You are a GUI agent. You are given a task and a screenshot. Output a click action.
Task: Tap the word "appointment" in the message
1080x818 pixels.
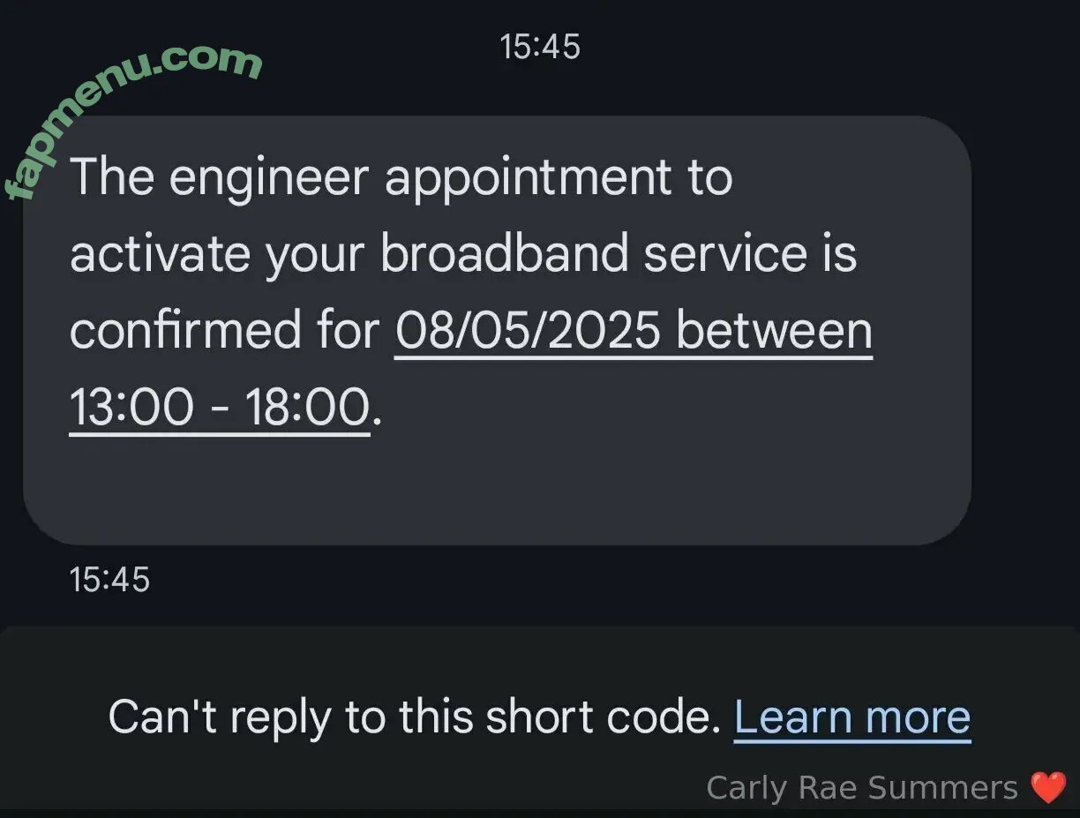coord(529,180)
